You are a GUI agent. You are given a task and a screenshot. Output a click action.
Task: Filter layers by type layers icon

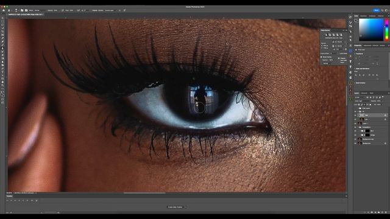pyautogui.click(x=374, y=97)
